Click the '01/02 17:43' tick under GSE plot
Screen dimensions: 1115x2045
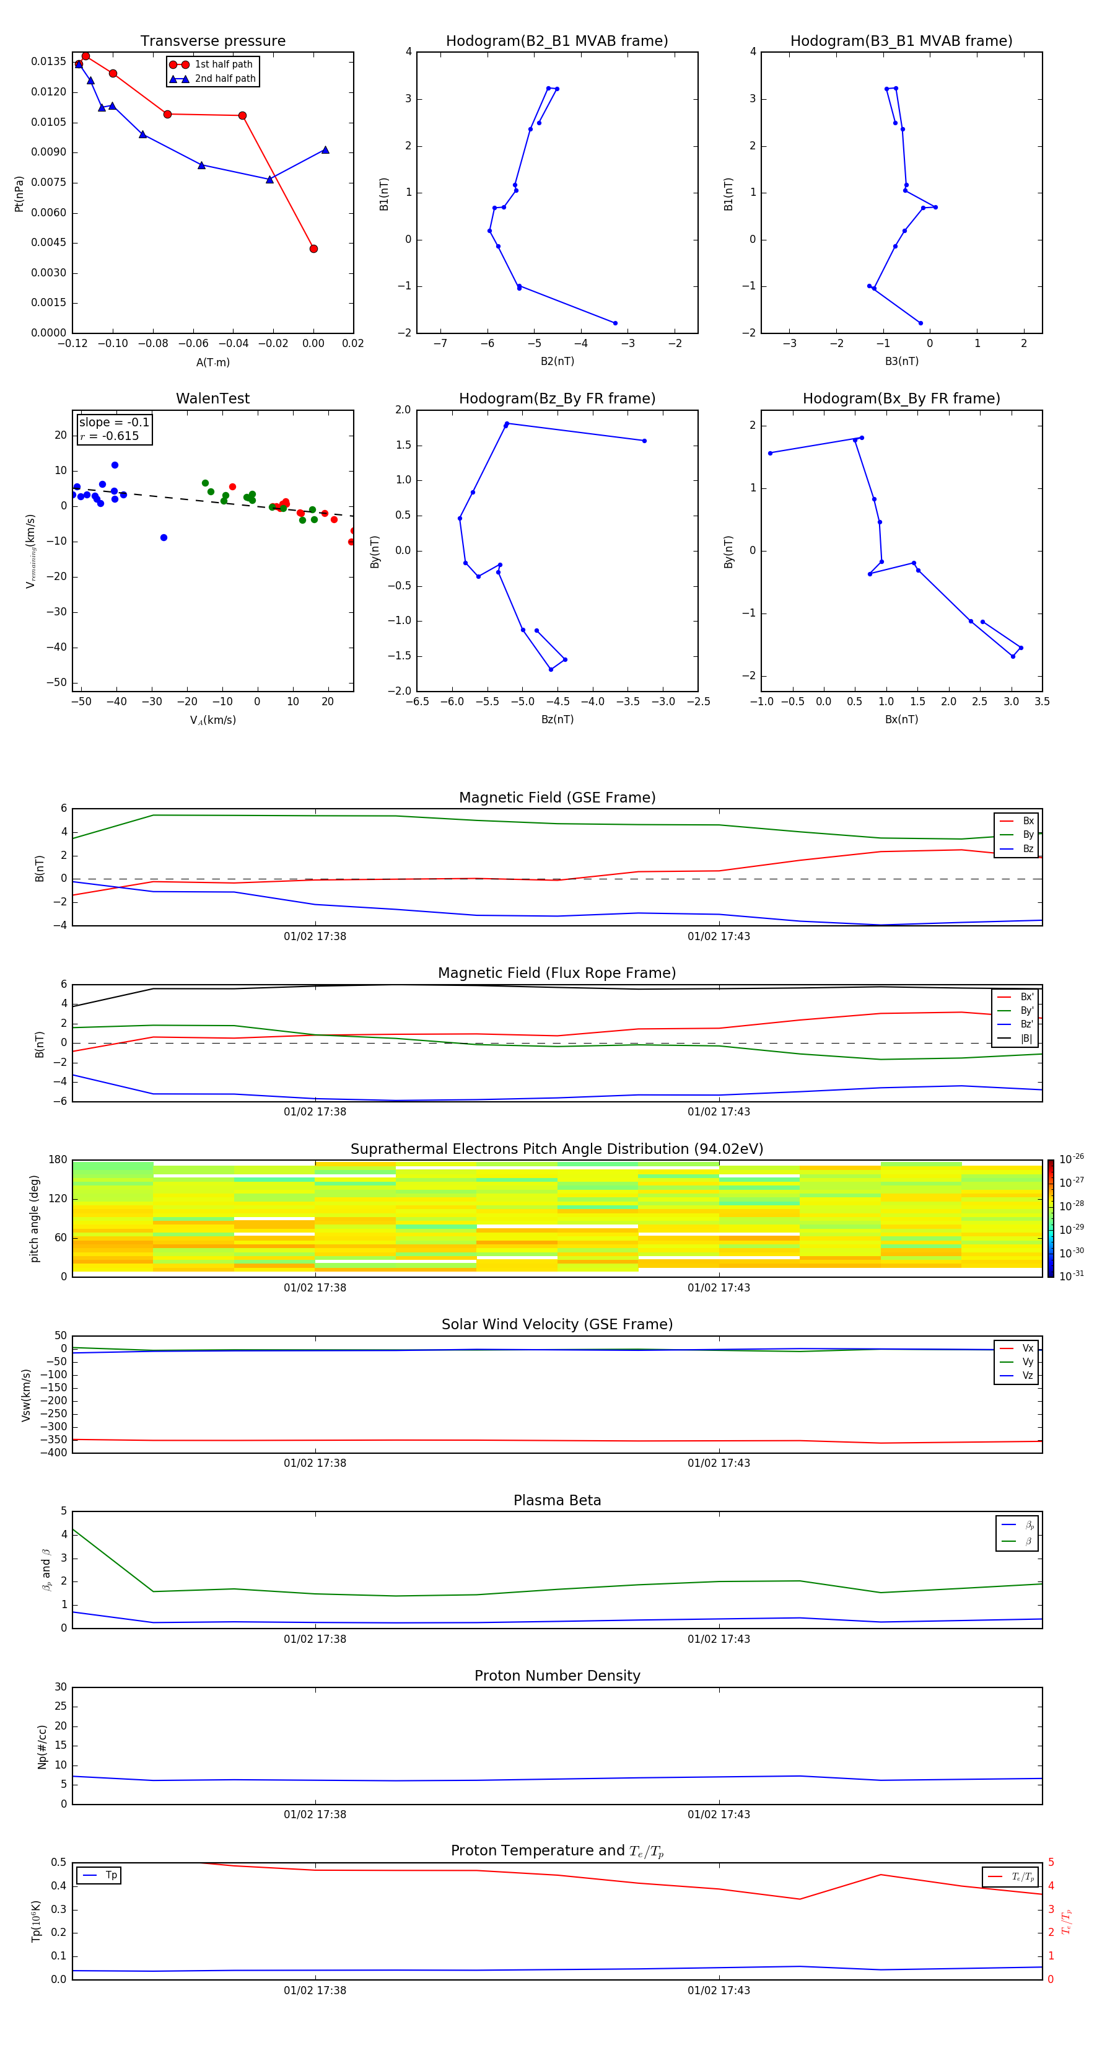719,937
